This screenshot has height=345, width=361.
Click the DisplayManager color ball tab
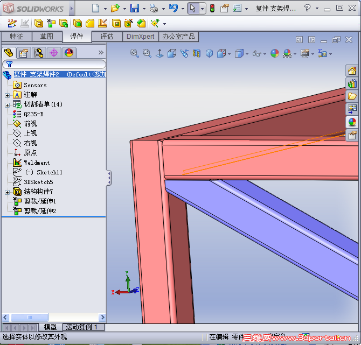pos(68,53)
